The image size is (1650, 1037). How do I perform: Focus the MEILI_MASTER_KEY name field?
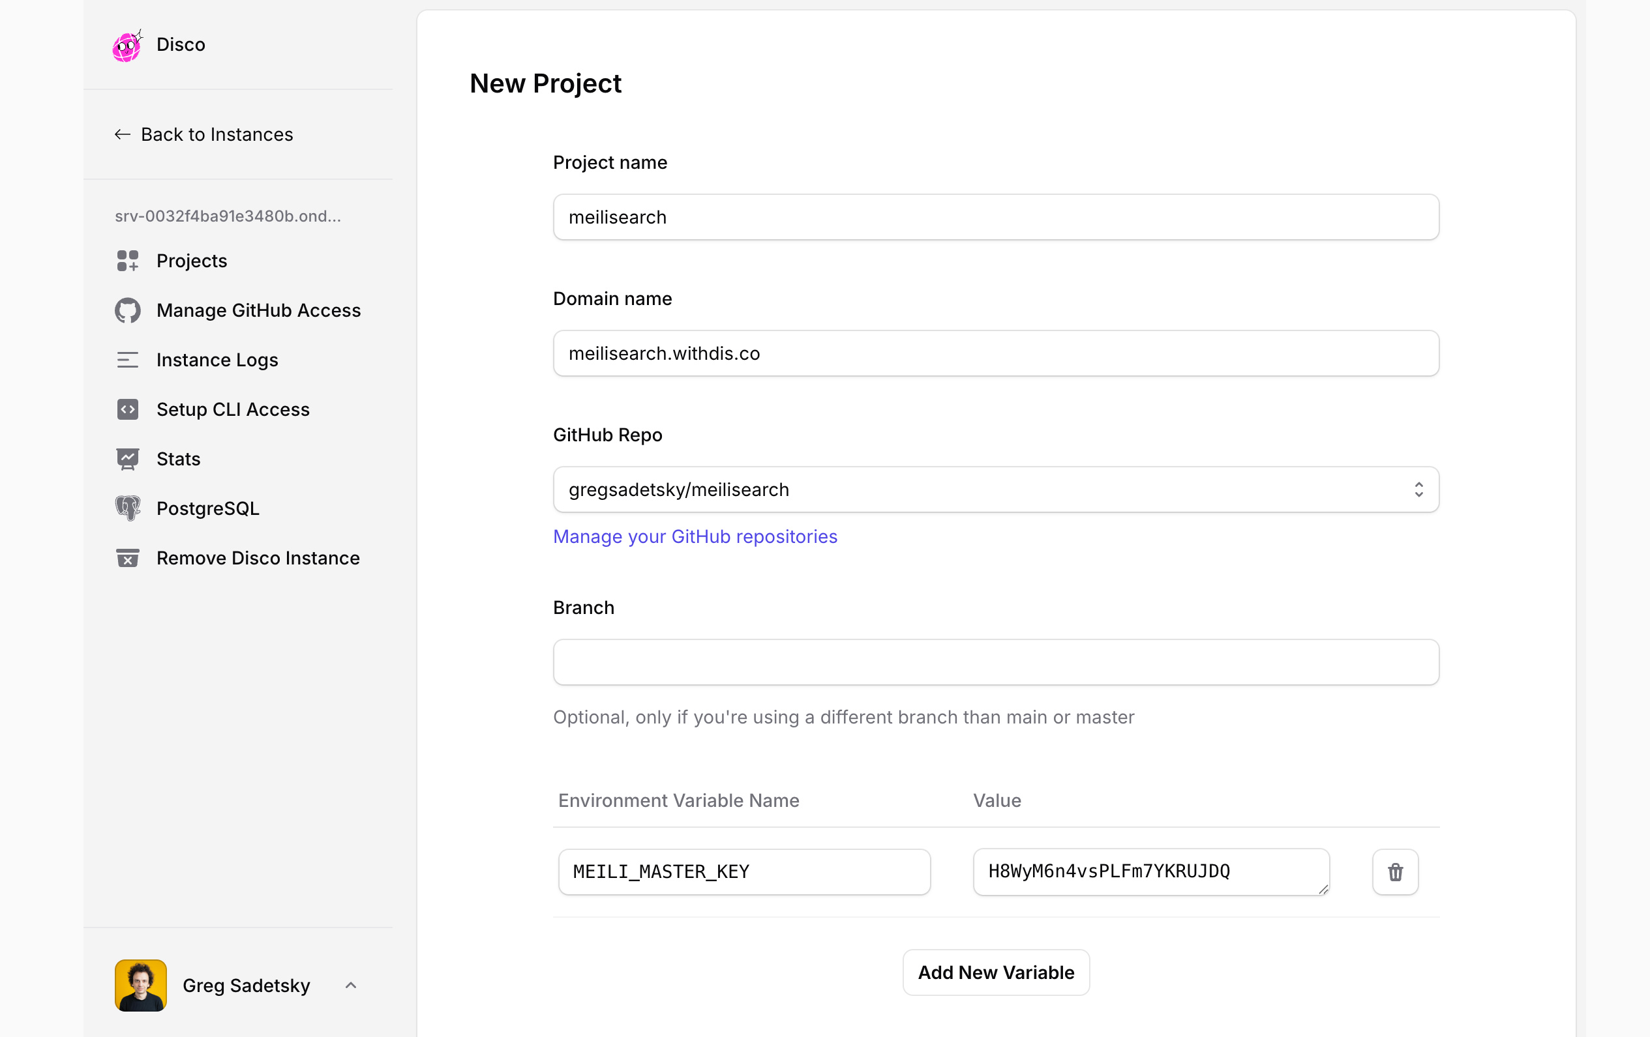click(744, 872)
